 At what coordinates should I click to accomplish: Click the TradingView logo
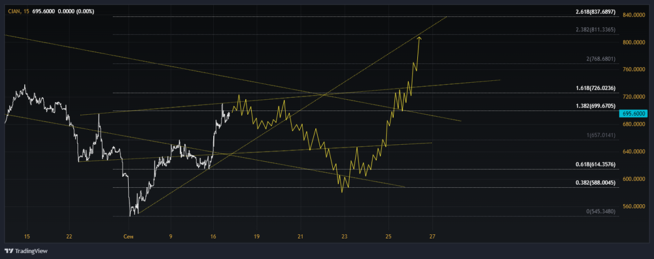[x=26, y=251]
